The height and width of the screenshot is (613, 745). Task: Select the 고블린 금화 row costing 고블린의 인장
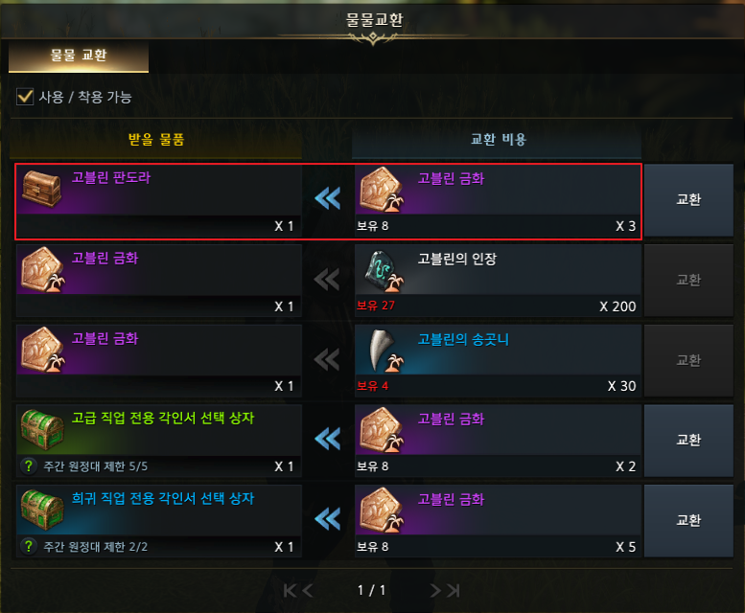[x=328, y=281]
